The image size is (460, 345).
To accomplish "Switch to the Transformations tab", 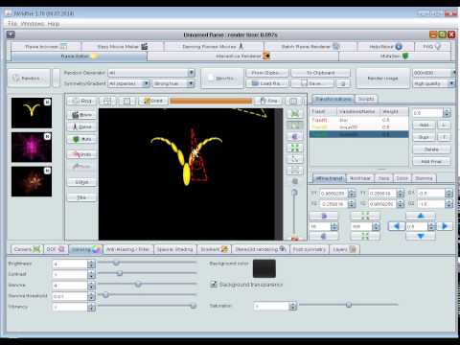I will [333, 99].
